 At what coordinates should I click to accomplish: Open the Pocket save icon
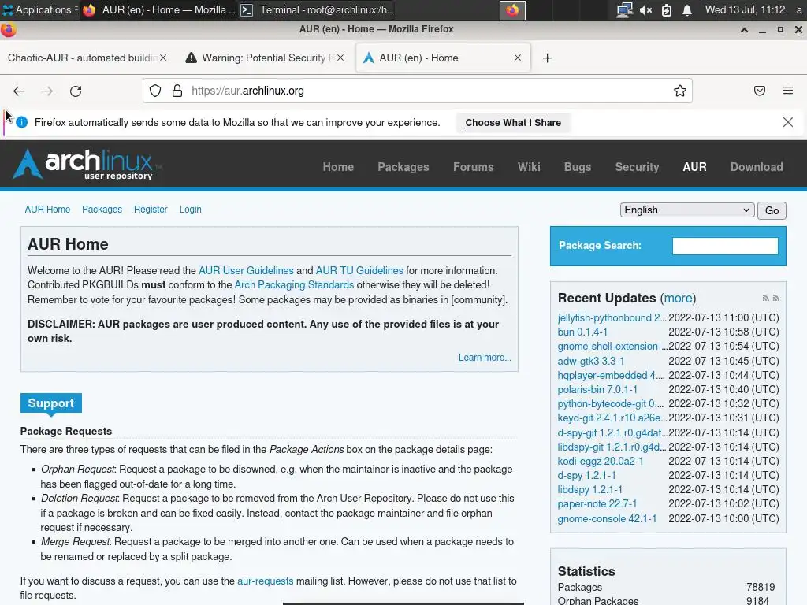(x=759, y=91)
